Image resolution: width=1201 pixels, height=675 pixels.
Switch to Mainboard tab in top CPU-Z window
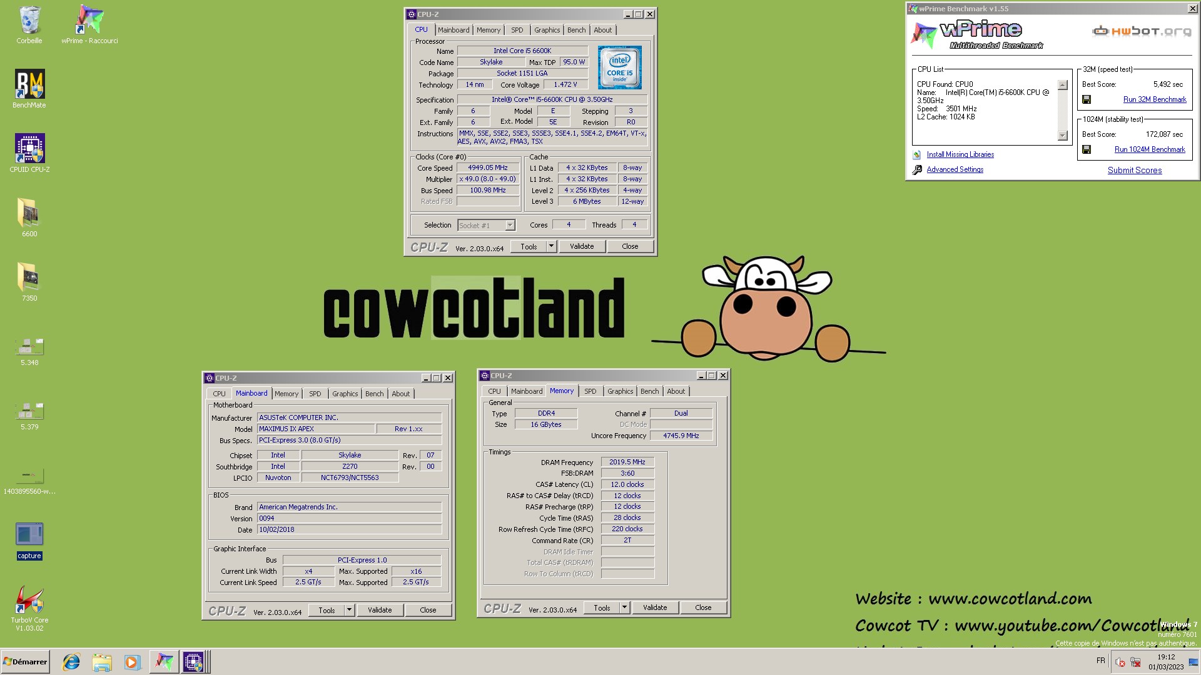(x=454, y=30)
